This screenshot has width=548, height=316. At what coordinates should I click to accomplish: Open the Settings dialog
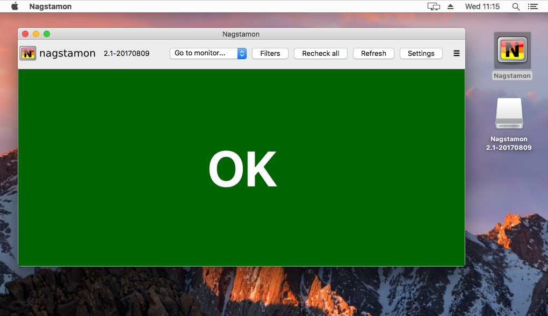421,53
